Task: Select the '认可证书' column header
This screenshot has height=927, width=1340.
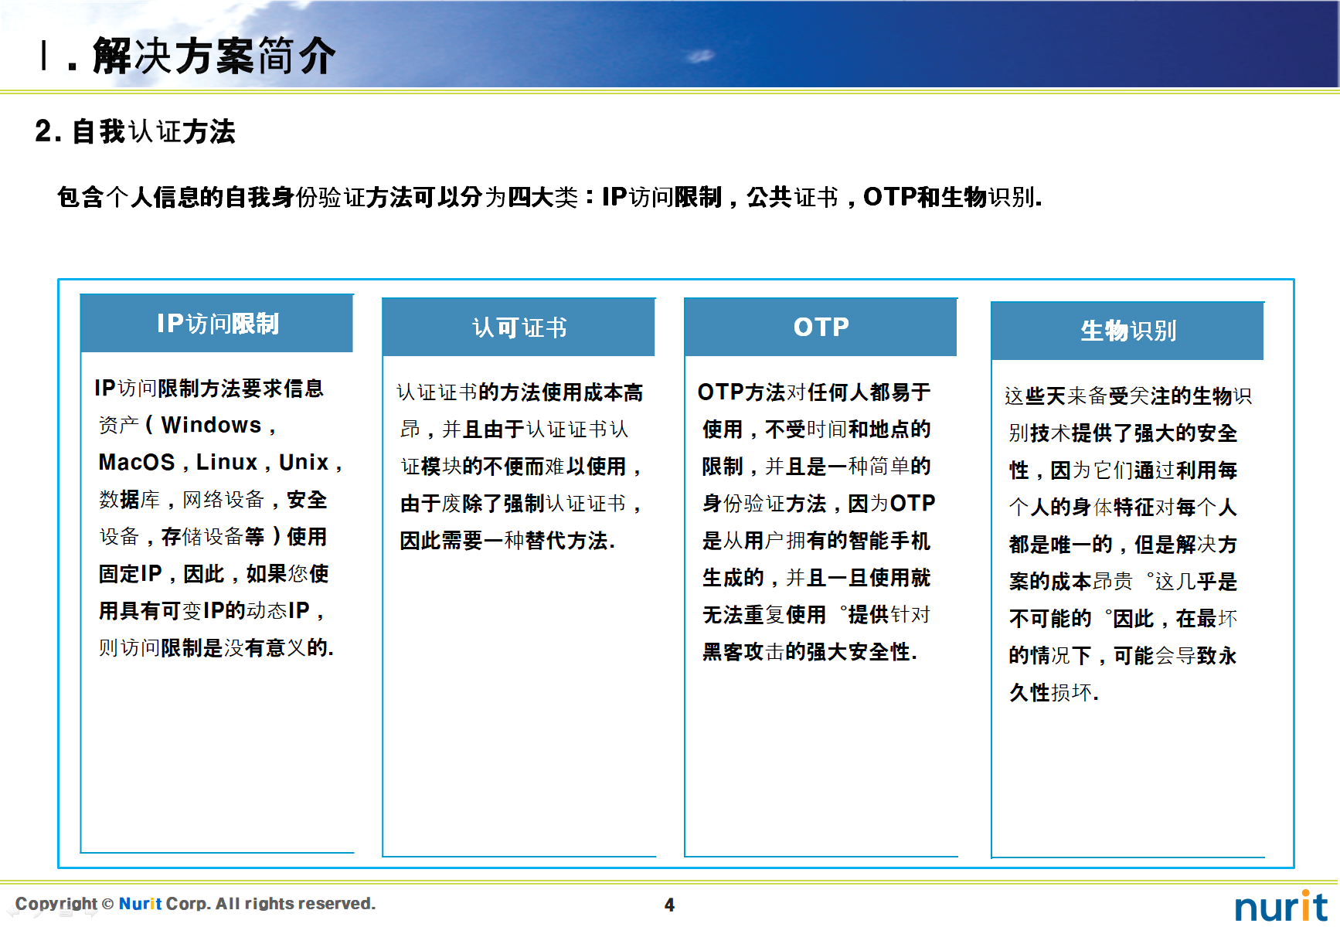Action: 519,328
